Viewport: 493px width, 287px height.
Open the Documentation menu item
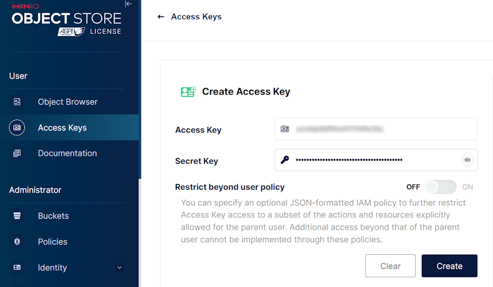[67, 154]
